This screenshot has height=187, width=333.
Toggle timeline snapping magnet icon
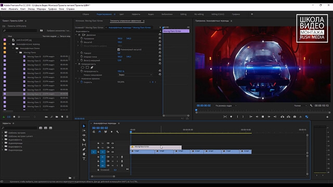[99, 132]
